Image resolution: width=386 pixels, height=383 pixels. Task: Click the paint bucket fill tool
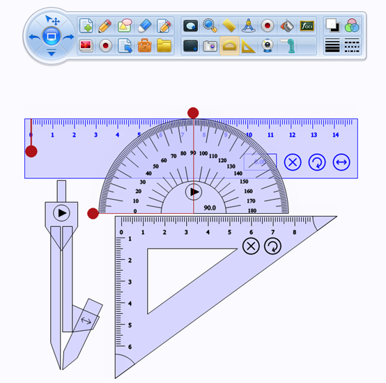(287, 26)
